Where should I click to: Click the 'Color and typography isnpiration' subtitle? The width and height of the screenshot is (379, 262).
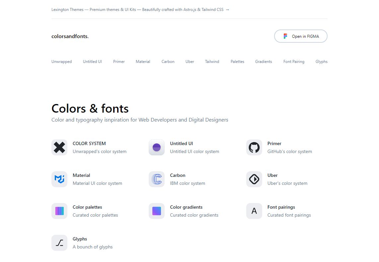(x=140, y=120)
